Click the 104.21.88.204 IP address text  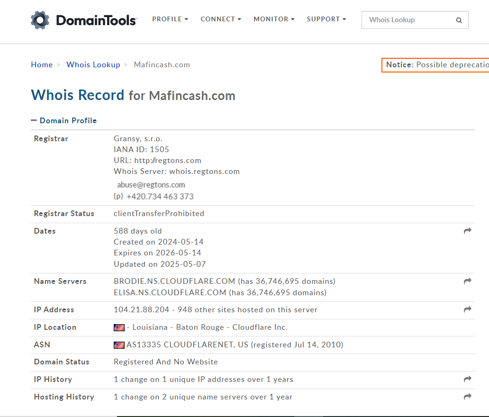tap(142, 309)
